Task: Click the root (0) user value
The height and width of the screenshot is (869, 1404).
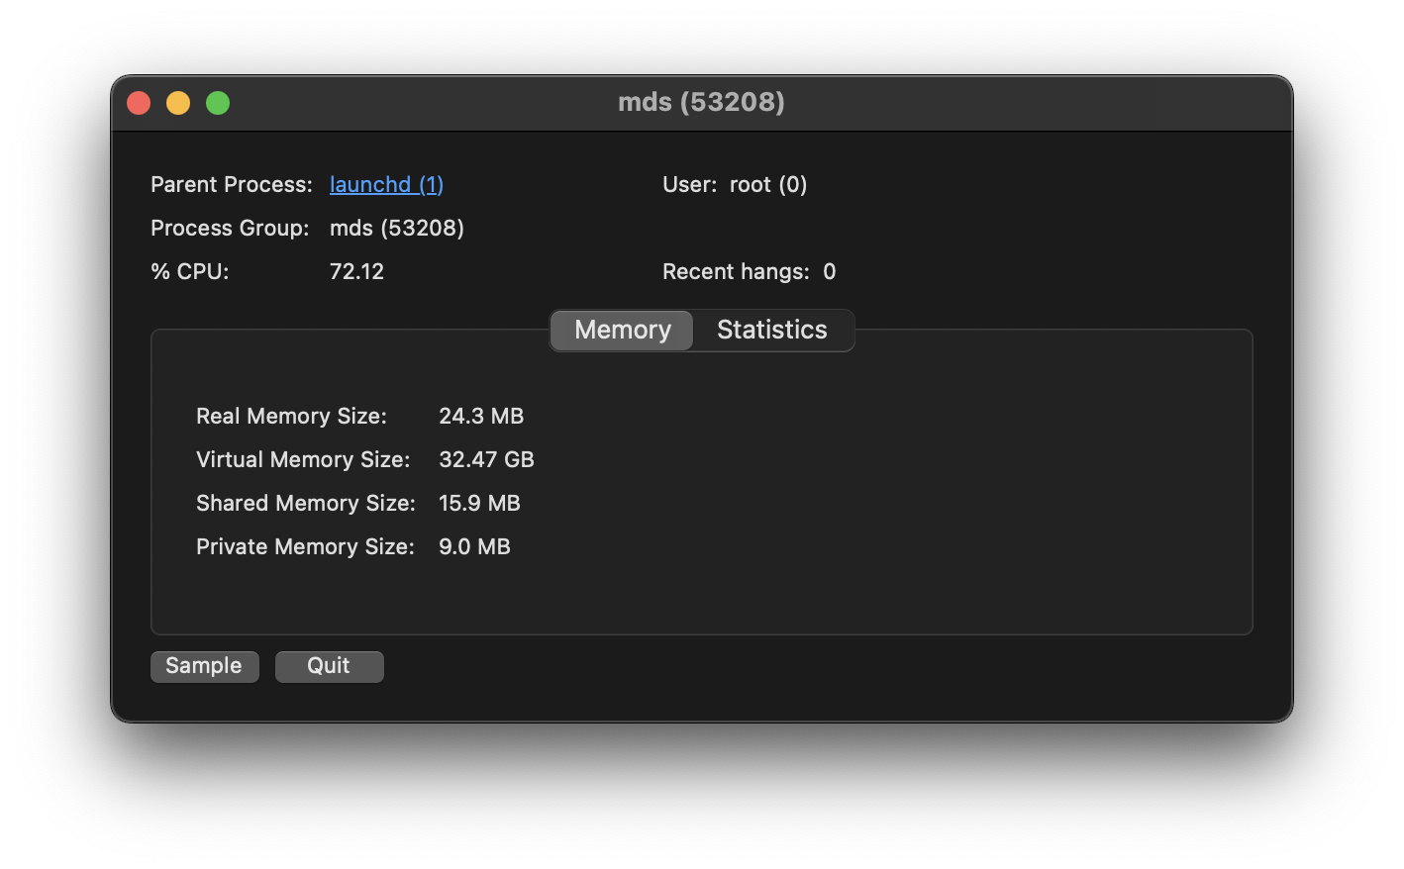Action: pos(768,184)
